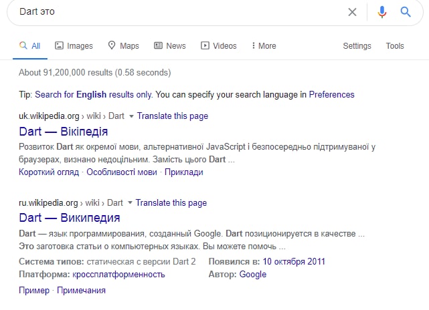Open 'Dart — Википедия' result
The image size is (429, 310).
coord(70,218)
